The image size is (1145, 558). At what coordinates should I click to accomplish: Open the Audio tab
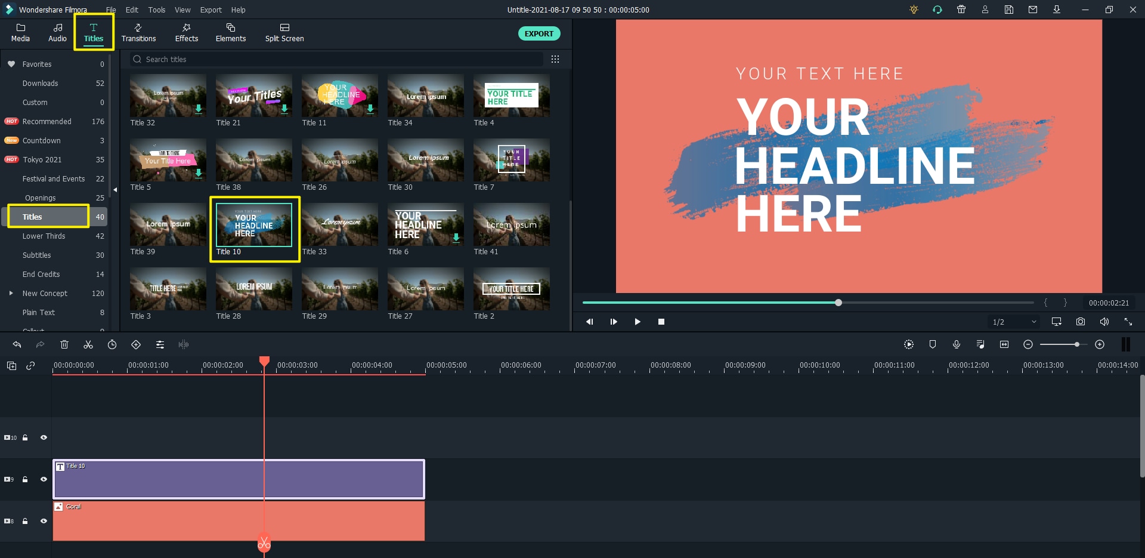tap(57, 33)
